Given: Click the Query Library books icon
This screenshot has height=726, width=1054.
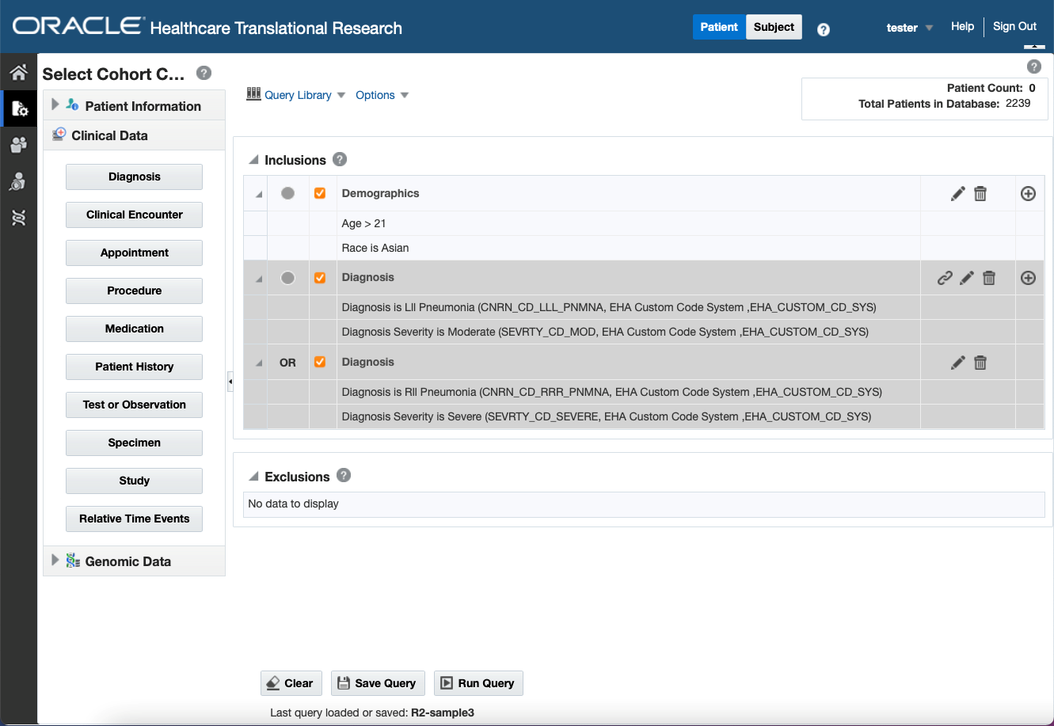Looking at the screenshot, I should click(x=253, y=94).
